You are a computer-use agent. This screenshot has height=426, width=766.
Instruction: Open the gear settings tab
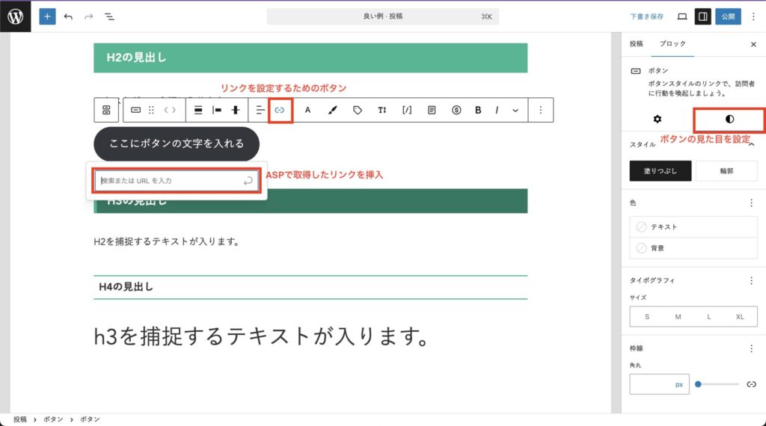click(x=658, y=119)
